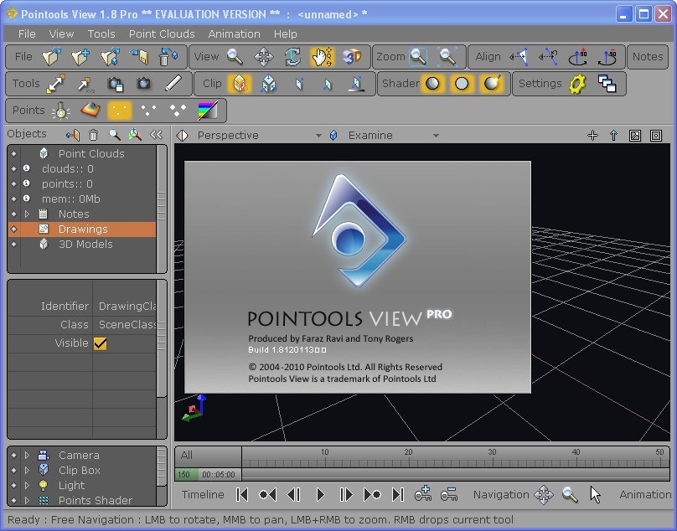Open the Notes toolbar button
The width and height of the screenshot is (677, 531).
(x=647, y=57)
